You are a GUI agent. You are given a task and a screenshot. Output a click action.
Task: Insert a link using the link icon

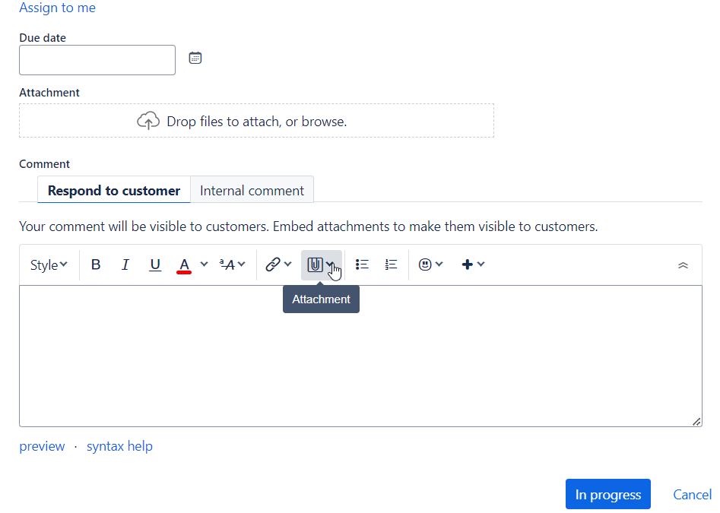(x=273, y=264)
